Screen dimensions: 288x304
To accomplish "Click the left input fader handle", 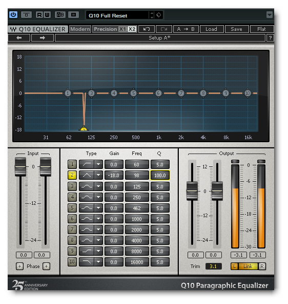I will click(x=20, y=167).
